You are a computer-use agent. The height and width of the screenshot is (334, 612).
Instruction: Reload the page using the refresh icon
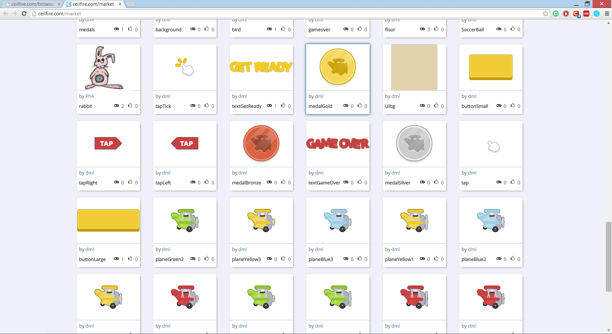[24, 13]
